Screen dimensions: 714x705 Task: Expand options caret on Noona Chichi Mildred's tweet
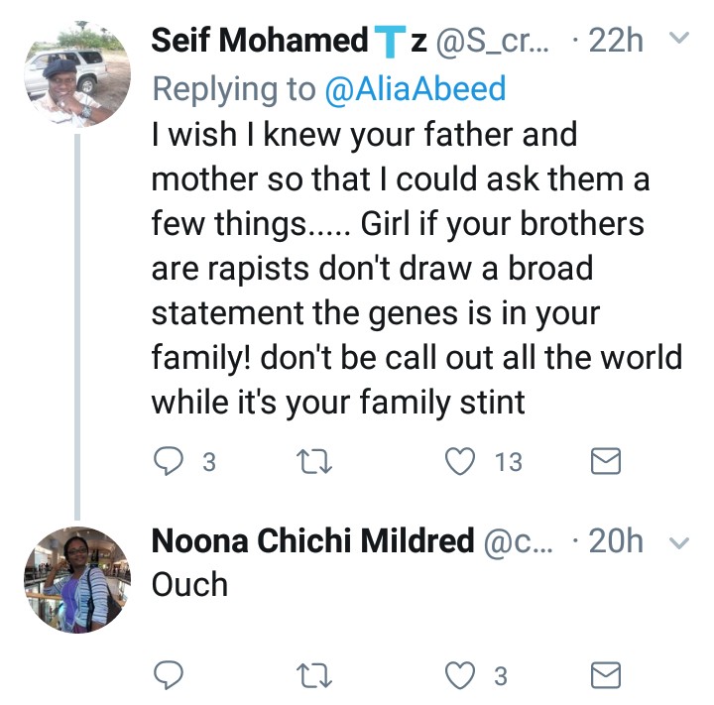[x=680, y=541]
